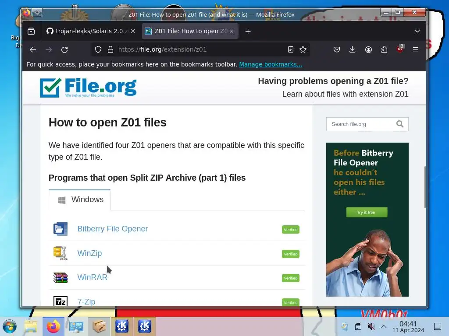Click Try it free ad button
The height and width of the screenshot is (336, 449).
366,212
